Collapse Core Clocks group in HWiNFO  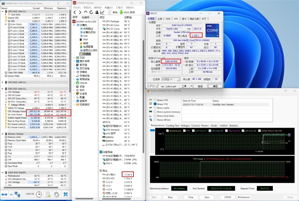click(x=6, y=24)
